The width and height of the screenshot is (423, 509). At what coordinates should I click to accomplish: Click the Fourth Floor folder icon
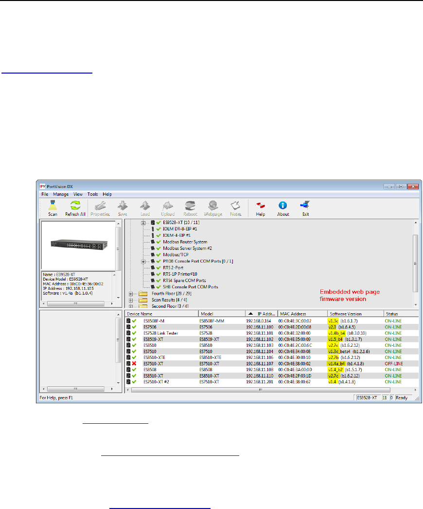pos(143,293)
